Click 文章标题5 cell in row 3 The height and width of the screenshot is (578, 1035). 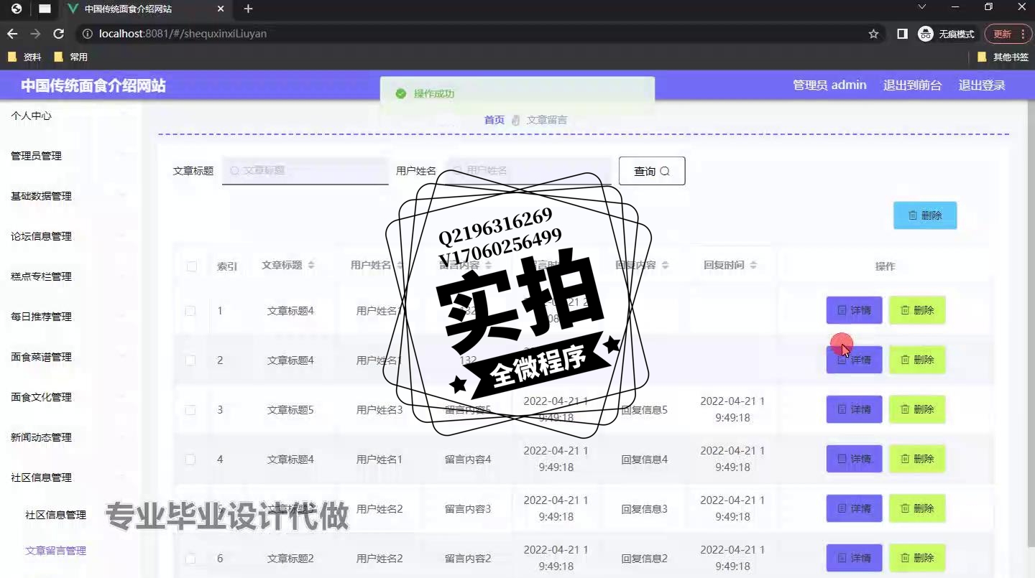(x=290, y=410)
